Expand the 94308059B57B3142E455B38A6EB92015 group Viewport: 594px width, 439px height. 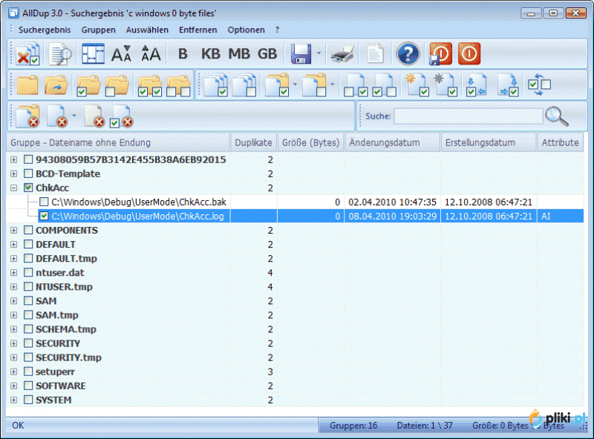pos(13,159)
